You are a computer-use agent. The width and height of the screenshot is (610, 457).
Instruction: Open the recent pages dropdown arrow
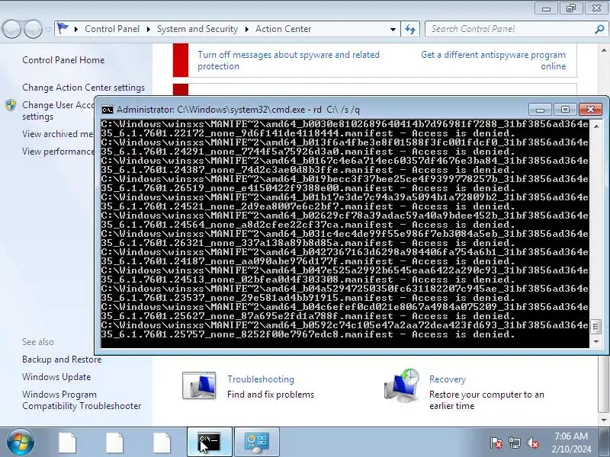pyautogui.click(x=48, y=29)
